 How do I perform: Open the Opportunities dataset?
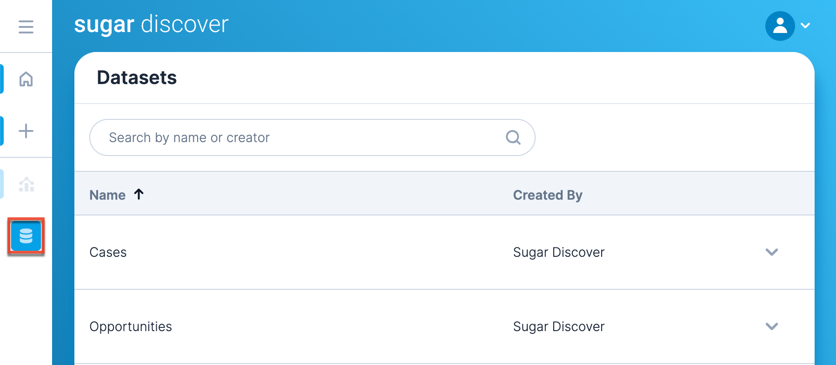coord(131,326)
